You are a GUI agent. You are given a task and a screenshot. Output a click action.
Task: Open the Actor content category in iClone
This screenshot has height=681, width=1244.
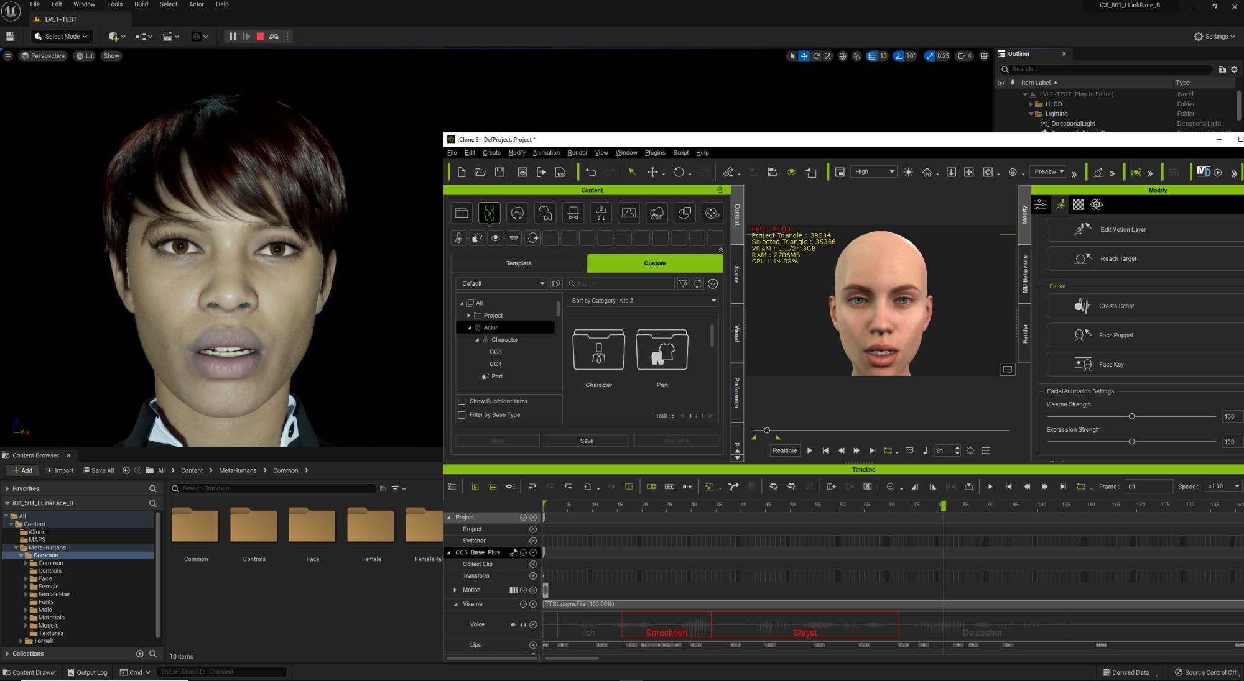pos(490,213)
